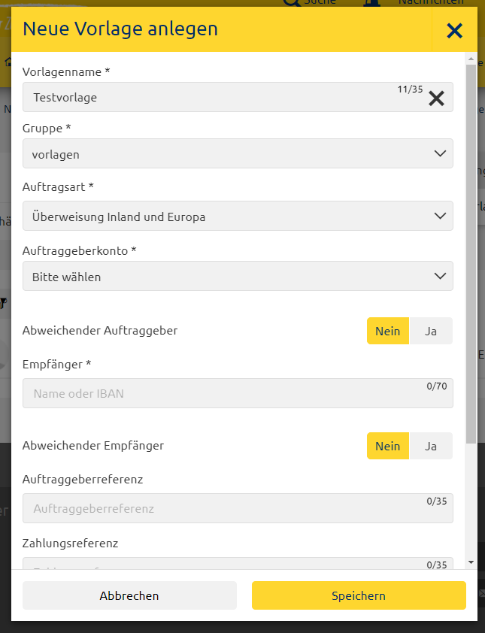
Task: Click the dialog's vertical scrollbar thumb
Action: tap(471, 254)
